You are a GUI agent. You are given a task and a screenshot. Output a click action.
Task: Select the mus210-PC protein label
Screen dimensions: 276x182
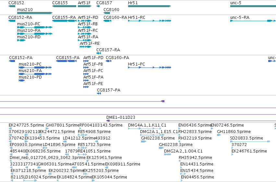[x=30, y=64]
